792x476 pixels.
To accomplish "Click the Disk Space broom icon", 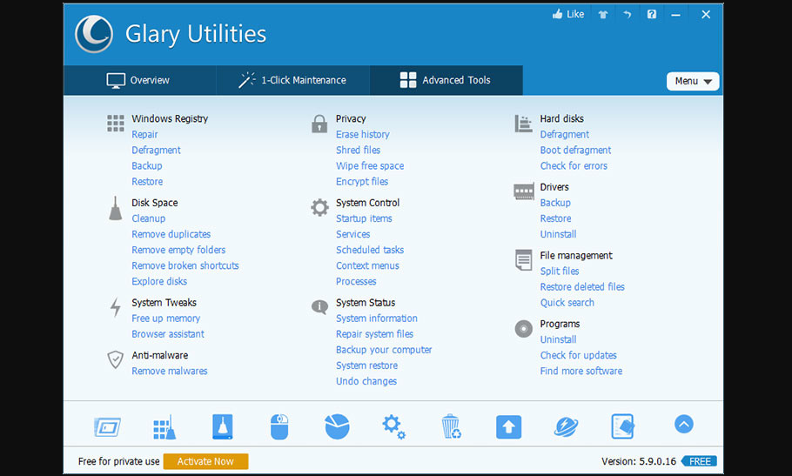I will point(116,208).
